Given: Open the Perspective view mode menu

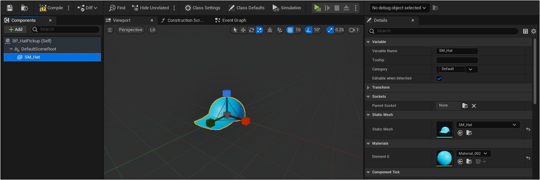Looking at the screenshot, I should point(131,30).
